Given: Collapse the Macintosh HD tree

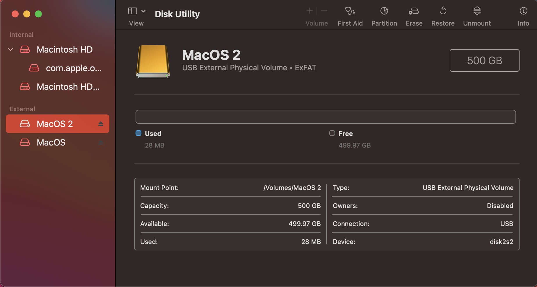Looking at the screenshot, I should point(10,50).
